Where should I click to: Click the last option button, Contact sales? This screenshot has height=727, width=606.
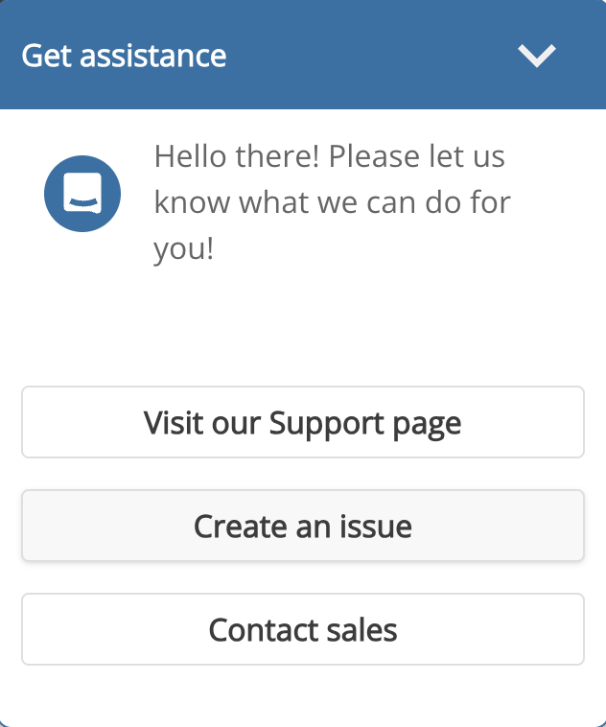[303, 629]
